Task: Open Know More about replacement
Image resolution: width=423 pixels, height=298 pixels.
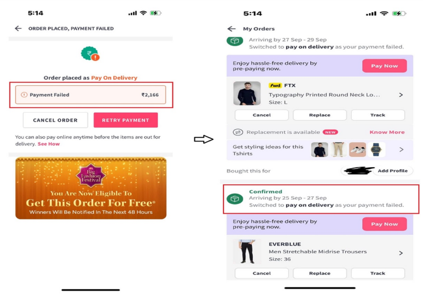Action: [387, 132]
